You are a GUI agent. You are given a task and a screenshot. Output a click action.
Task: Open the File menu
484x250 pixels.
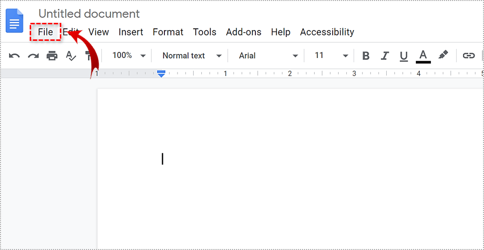point(45,32)
